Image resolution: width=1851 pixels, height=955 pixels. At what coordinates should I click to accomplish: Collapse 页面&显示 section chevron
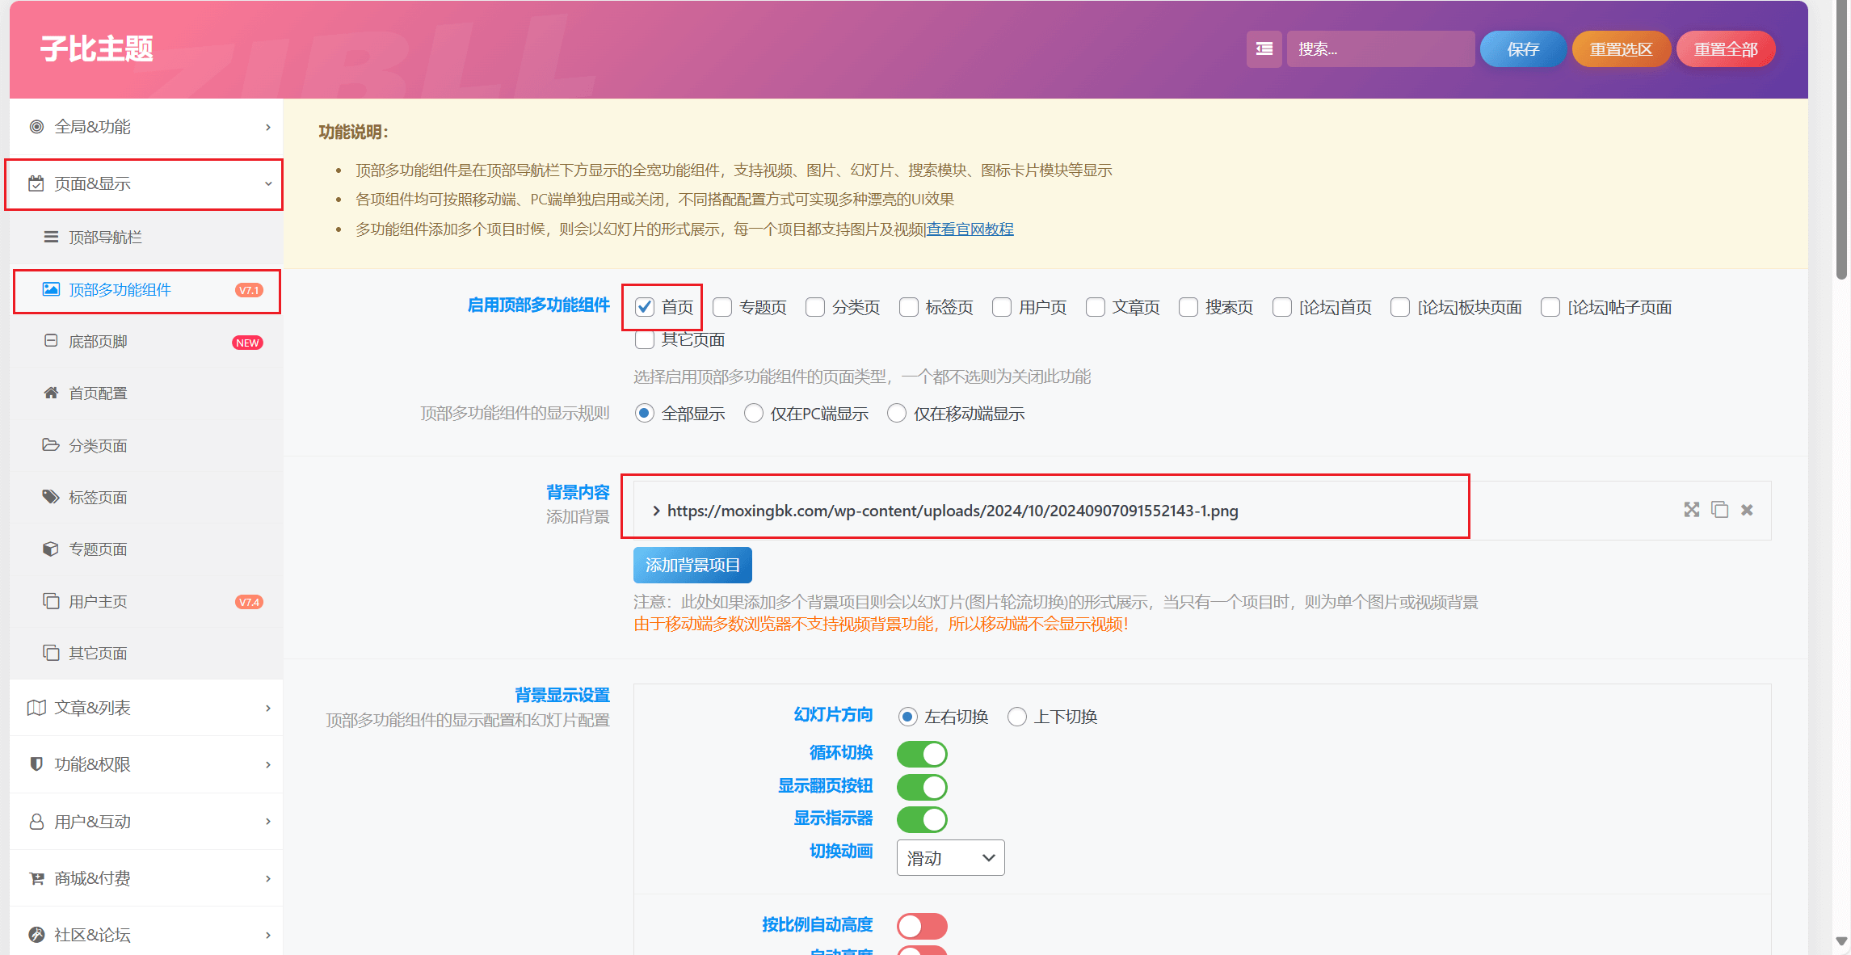pos(268,183)
